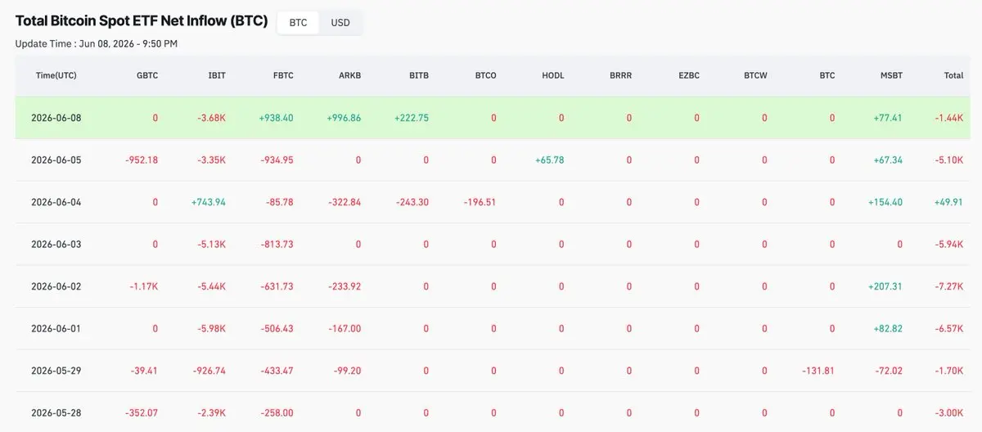Click the -3.35K IBIT value

click(212, 160)
